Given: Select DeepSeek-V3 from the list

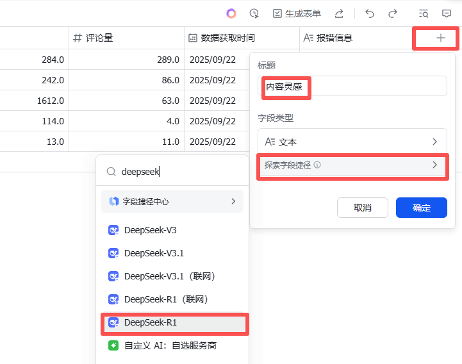Looking at the screenshot, I should tap(151, 230).
